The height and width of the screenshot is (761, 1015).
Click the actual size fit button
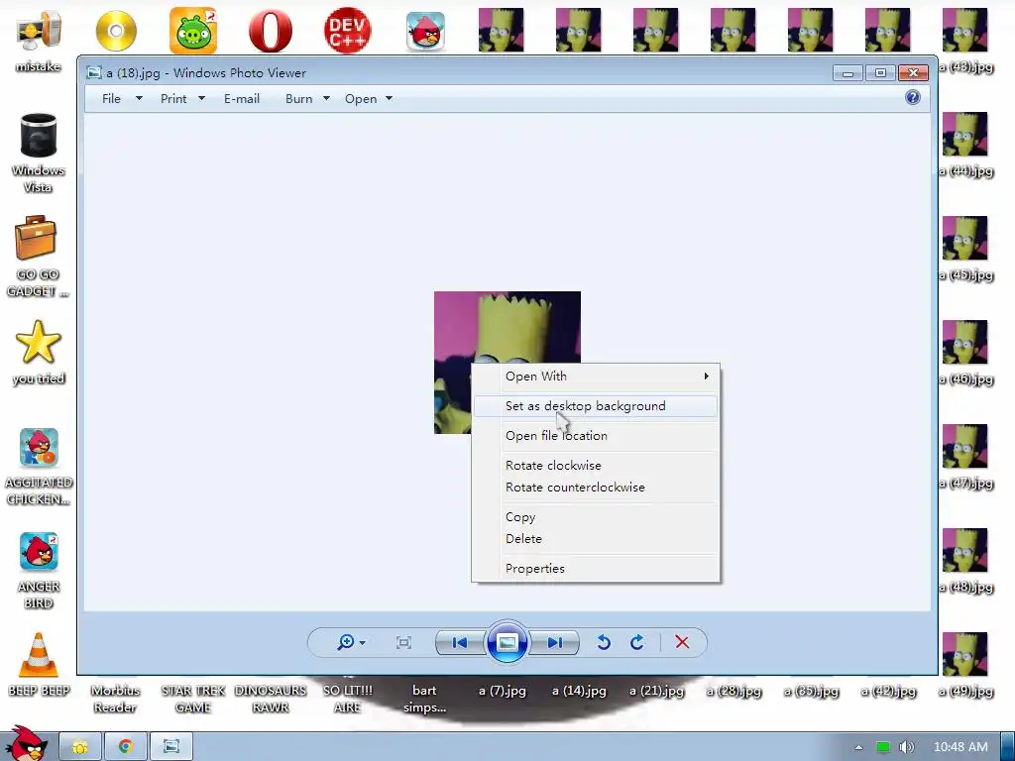404,642
